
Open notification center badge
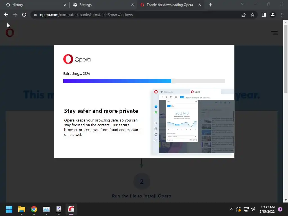(280, 209)
